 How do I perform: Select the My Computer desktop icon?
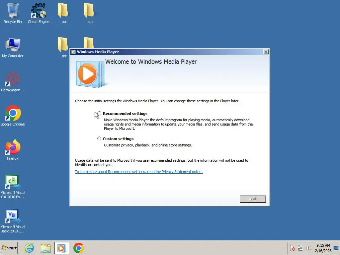(13, 47)
